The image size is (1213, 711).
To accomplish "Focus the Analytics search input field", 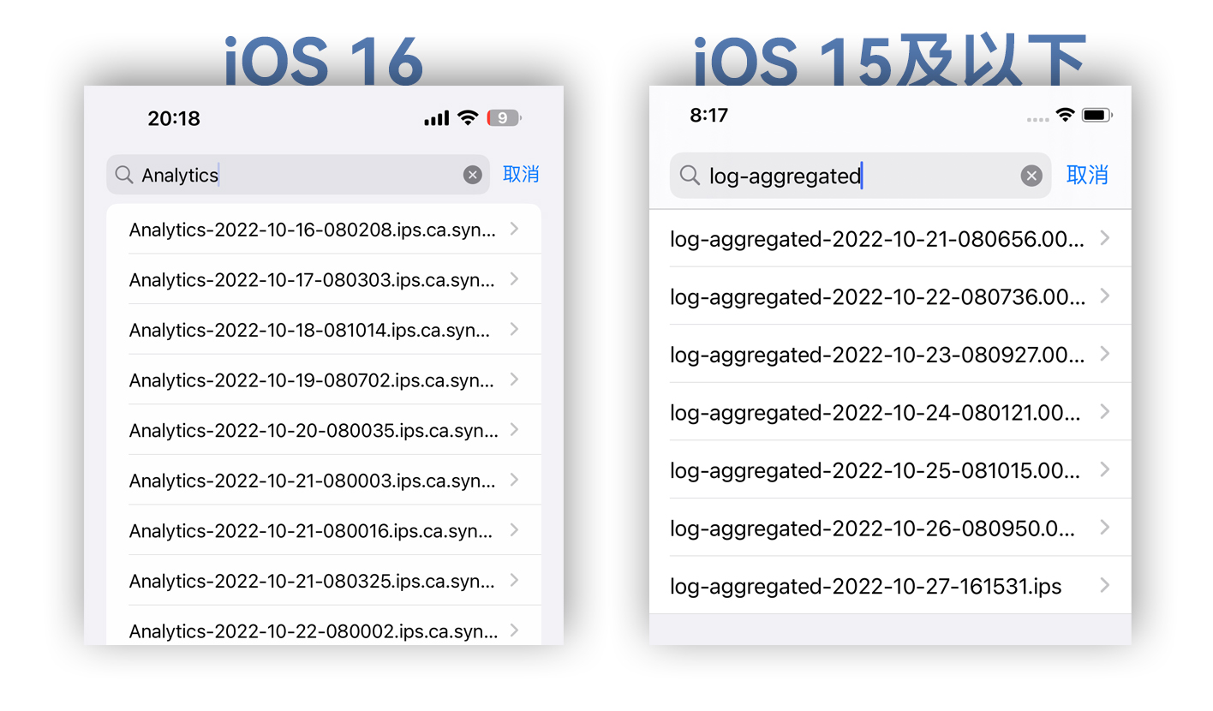I will [298, 175].
